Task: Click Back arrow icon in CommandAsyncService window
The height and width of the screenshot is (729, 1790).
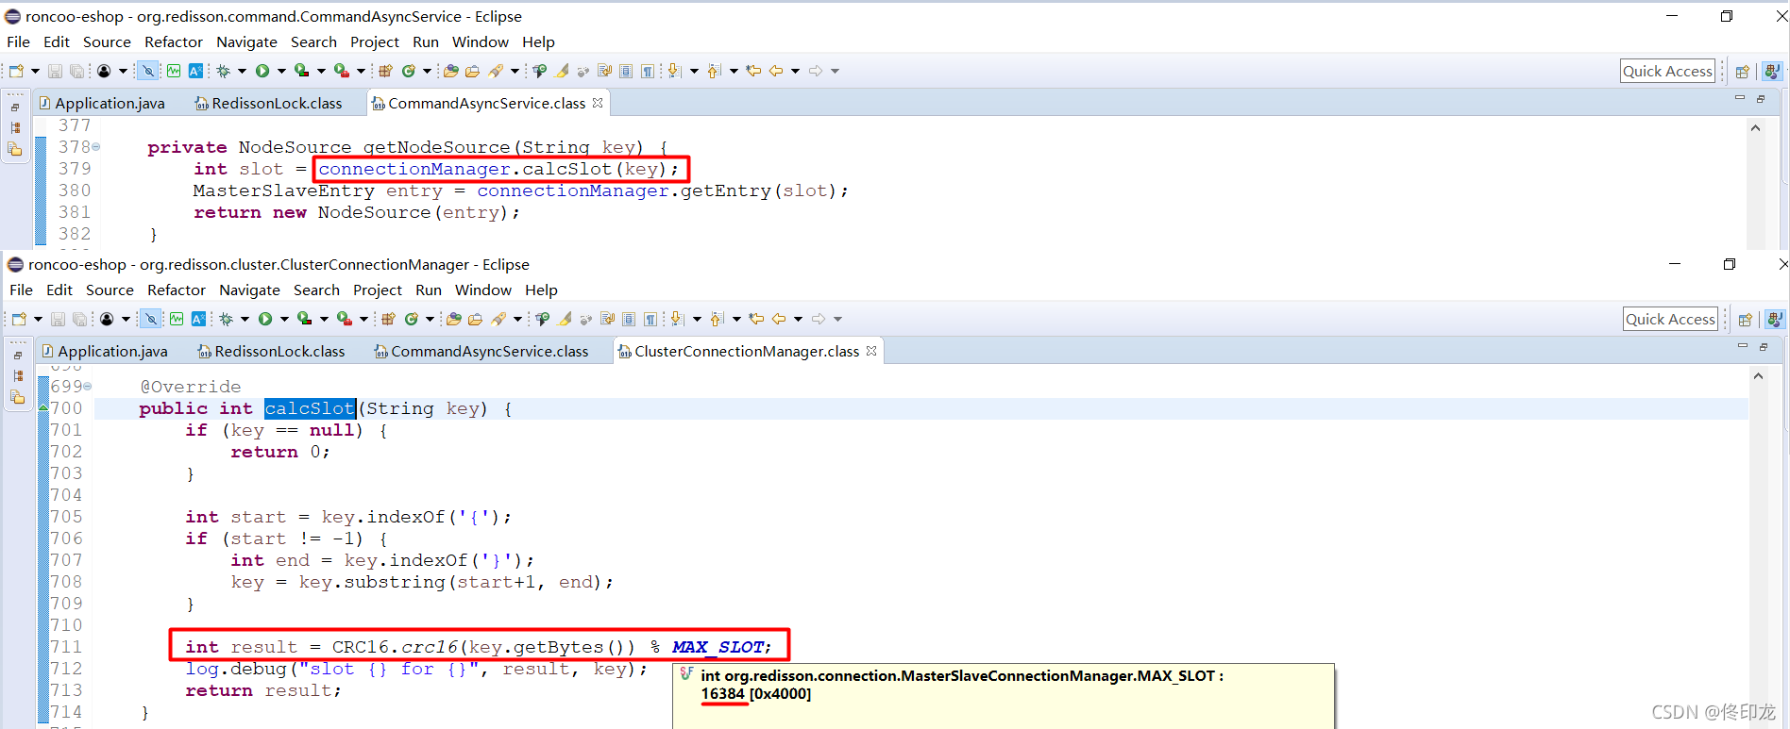Action: coord(775,71)
